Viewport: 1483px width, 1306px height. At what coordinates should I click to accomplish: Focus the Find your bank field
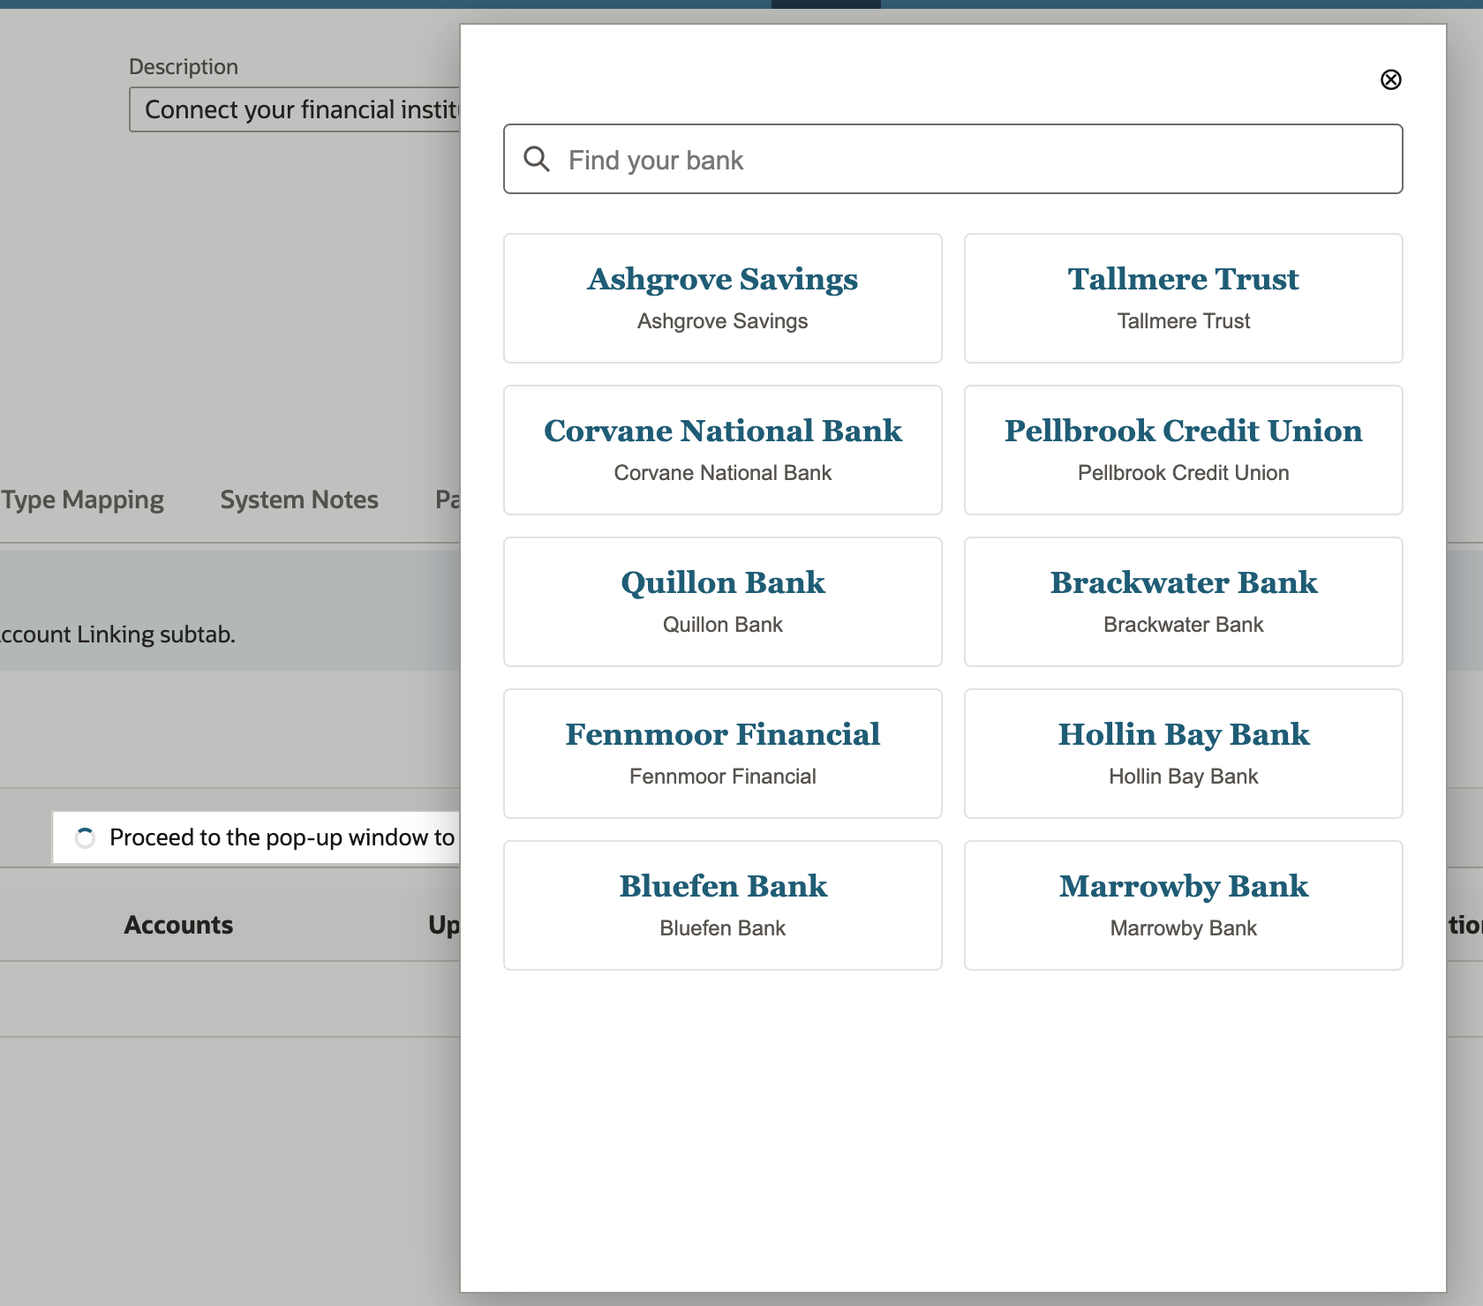[952, 159]
